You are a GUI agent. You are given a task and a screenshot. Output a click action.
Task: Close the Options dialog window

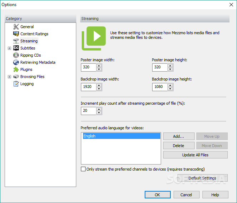click(x=231, y=5)
